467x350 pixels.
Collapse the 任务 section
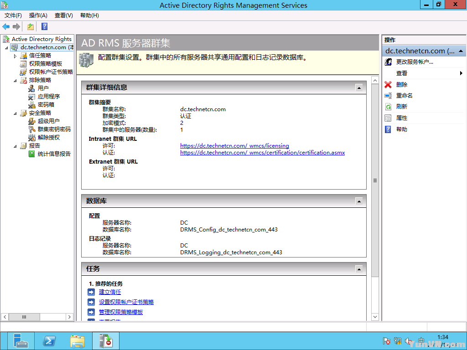pyautogui.click(x=359, y=269)
